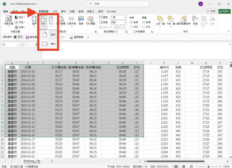Open the 佈景主題 Themes gallery
Screen dimensions: 232x168
8,21
